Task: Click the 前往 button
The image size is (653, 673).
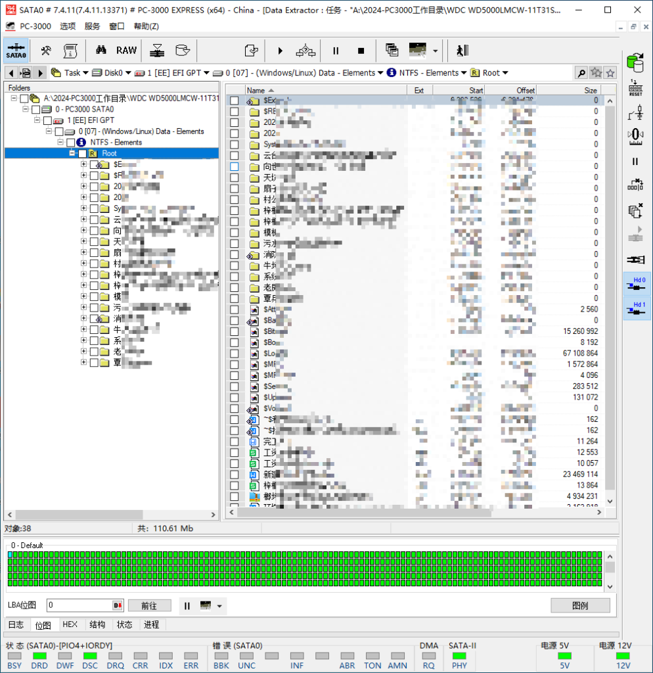Action: (149, 605)
